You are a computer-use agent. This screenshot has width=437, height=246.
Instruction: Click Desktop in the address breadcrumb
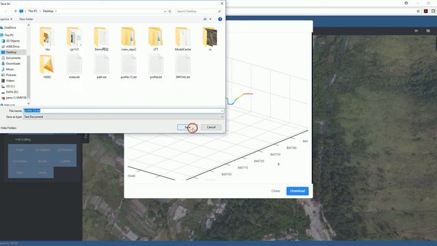pyautogui.click(x=48, y=12)
